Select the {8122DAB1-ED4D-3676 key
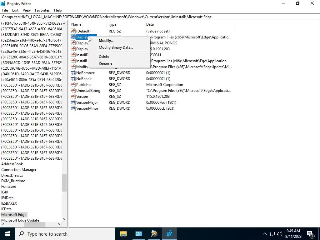Screen dimensions: 320x240 [31, 34]
